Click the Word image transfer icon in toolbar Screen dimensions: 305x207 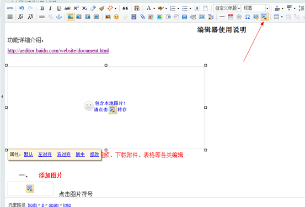click(265, 17)
